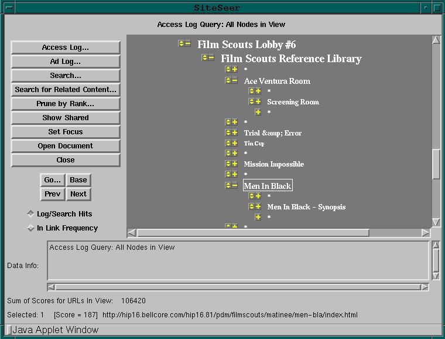Click the tree view's scroll-down arrow
The height and width of the screenshot is (339, 445).
(x=436, y=222)
